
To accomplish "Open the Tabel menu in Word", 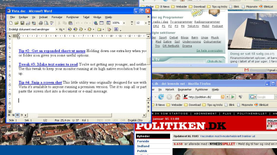I will pos(86,17).
